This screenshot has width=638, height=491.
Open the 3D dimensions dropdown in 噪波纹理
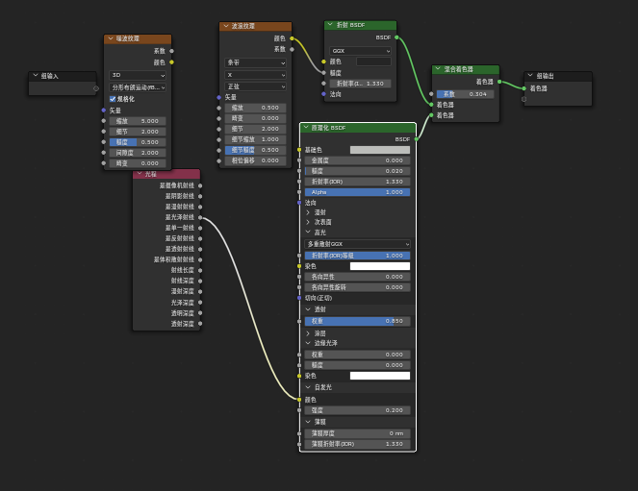coord(138,75)
